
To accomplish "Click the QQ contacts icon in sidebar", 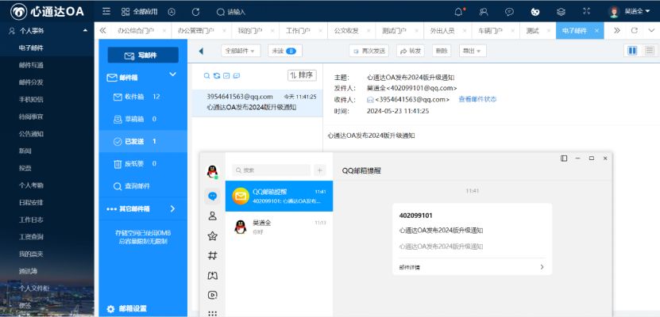I will [212, 216].
